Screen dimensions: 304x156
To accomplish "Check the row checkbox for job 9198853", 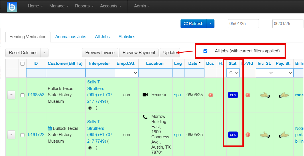I will tap(23, 95).
